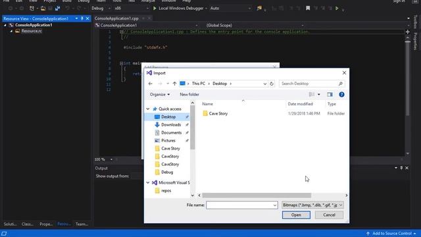Open the Import dialog help icon

coord(341,95)
